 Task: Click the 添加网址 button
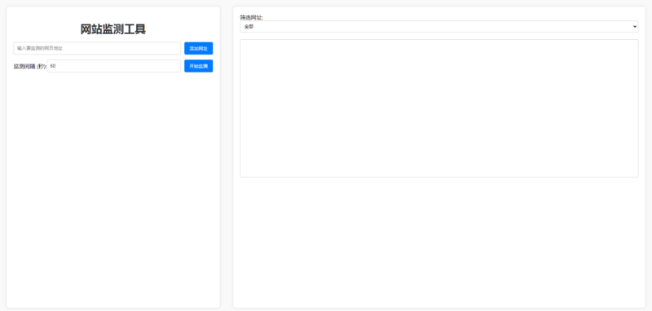click(198, 48)
